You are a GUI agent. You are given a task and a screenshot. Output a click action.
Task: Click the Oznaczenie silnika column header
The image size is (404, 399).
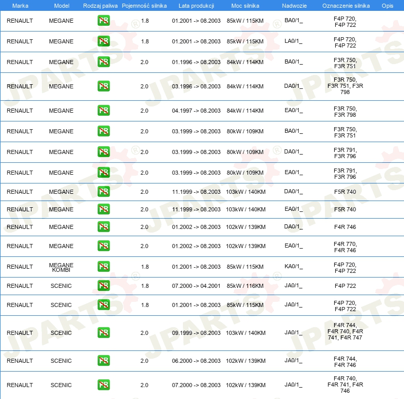click(346, 5)
